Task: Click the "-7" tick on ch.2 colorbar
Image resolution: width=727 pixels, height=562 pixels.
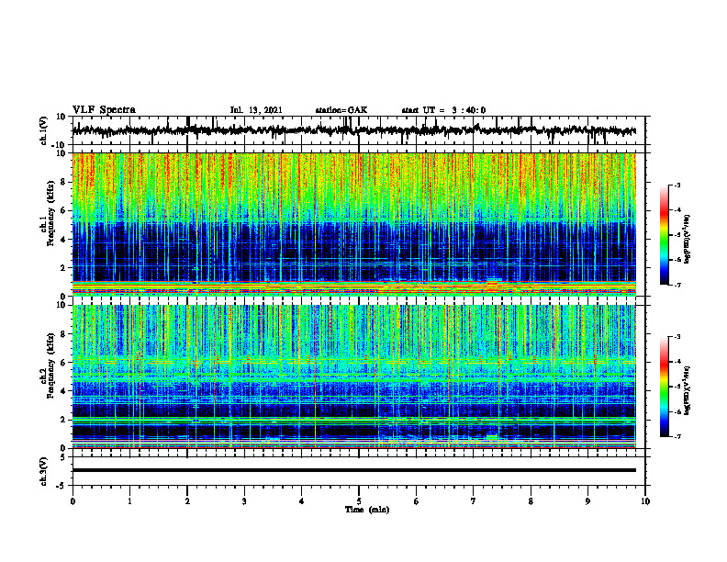Action: pyautogui.click(x=677, y=437)
